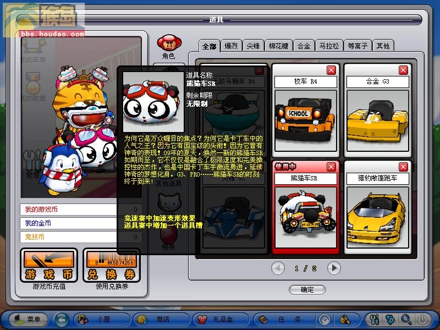Click the 校车 R4 name label
The height and width of the screenshot is (330, 440).
pyautogui.click(x=306, y=81)
